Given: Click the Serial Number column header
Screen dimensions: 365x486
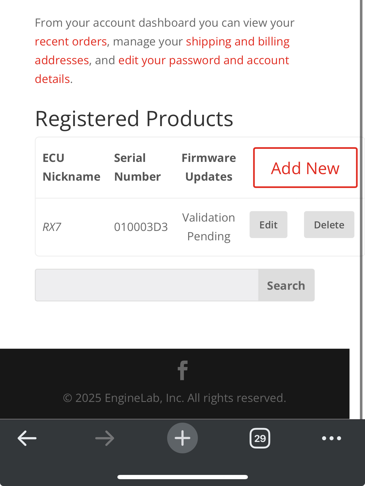Looking at the screenshot, I should coord(137,167).
